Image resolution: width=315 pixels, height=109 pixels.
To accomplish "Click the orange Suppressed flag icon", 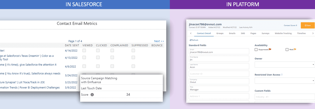I will [x=270, y=49].
